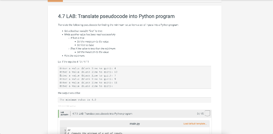This screenshot has height=134, width=273.
Task: Click the 'Set first to false' line
Action: pos(86,45)
